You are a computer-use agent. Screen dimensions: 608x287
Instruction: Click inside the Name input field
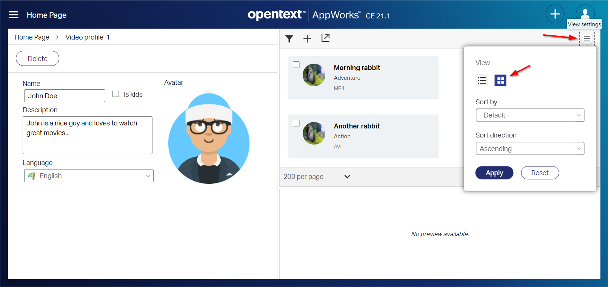65,96
